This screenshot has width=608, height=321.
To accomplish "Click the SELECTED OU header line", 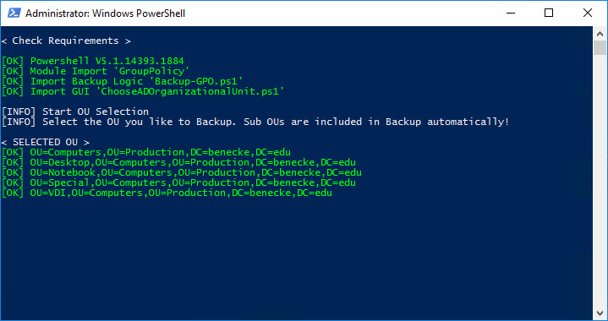I will pos(46,142).
